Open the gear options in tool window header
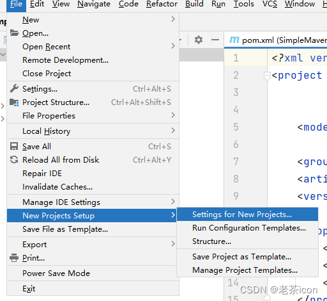Screen dimensions: 327x301 (199, 40)
